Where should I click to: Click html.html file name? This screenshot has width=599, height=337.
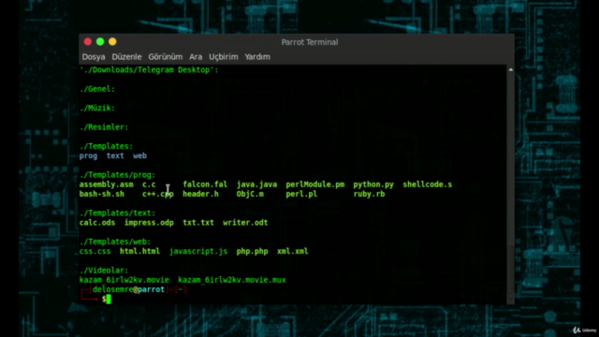coord(139,252)
